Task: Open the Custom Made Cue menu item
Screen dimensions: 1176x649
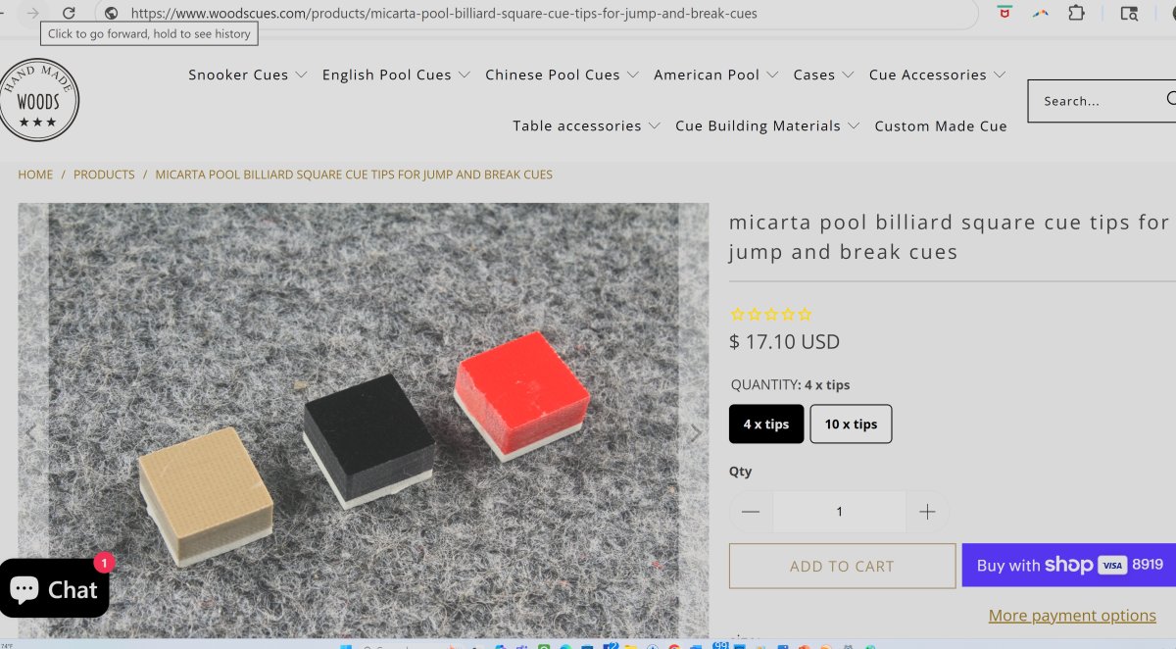Action: (941, 125)
